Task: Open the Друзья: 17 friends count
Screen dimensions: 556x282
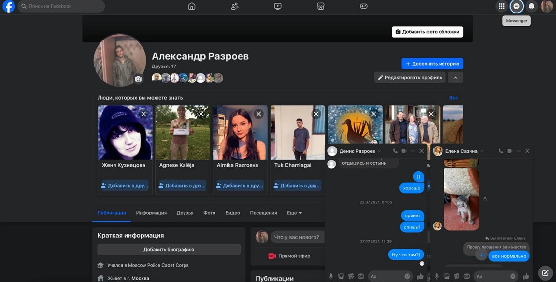Action: (164, 66)
